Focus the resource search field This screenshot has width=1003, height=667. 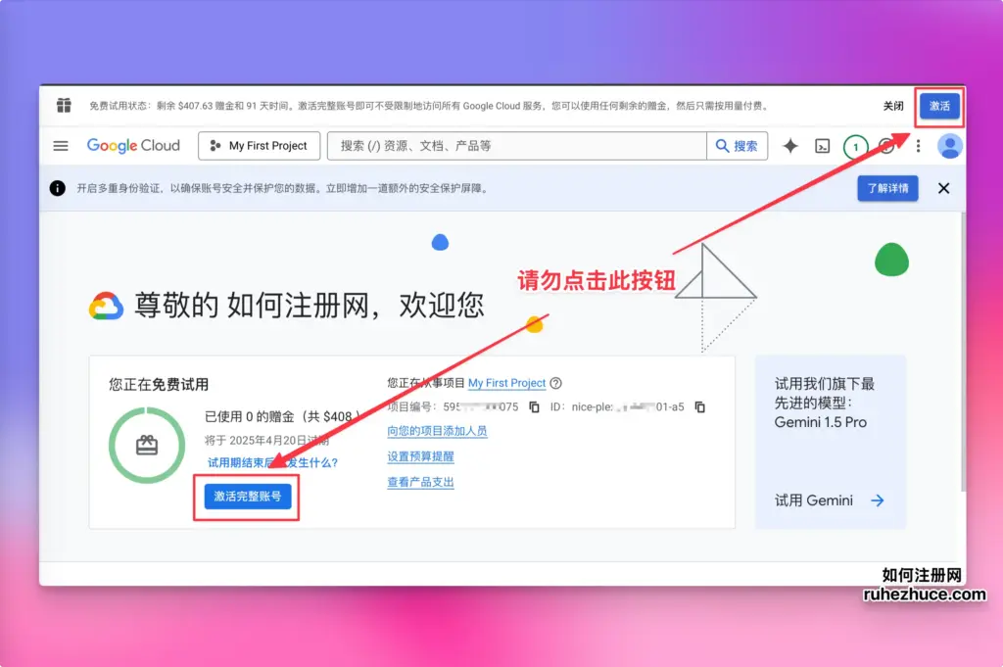(x=517, y=146)
